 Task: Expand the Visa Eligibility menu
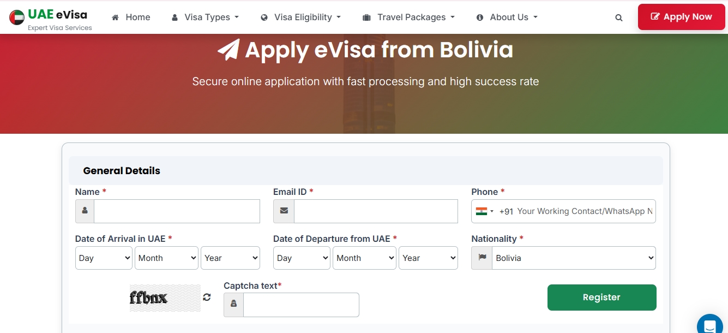click(301, 17)
